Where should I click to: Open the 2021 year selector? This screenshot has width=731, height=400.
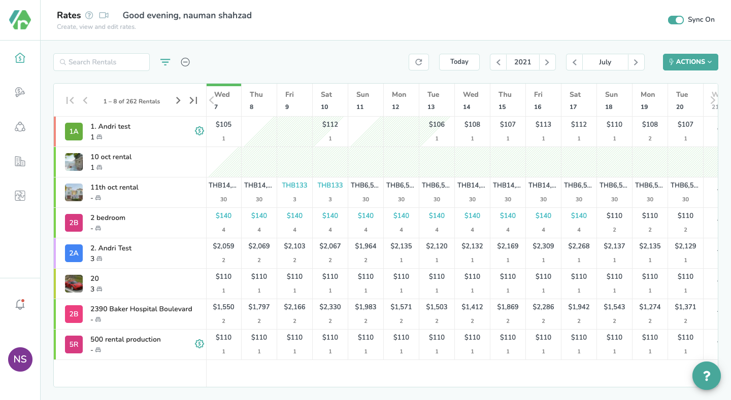tap(523, 62)
